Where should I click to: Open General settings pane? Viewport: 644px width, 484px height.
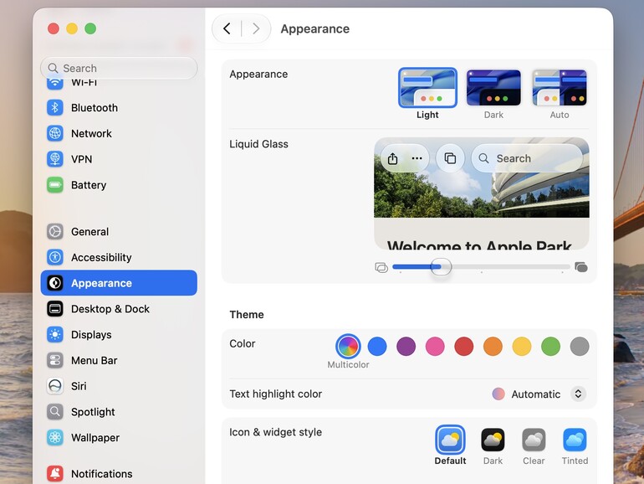119,231
